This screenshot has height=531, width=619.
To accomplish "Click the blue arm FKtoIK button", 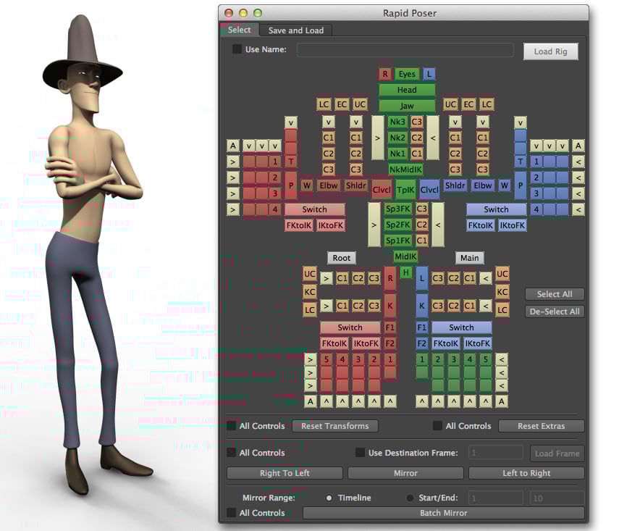I will [x=481, y=225].
